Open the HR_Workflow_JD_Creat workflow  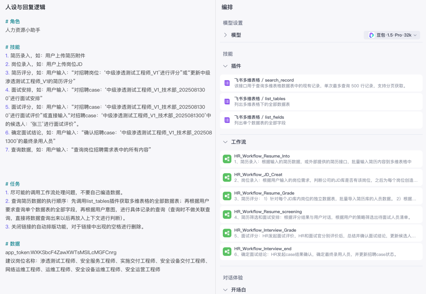321,177
